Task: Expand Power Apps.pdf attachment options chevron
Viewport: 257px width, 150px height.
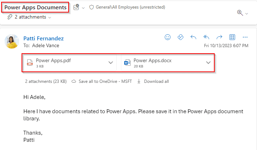Action: pos(111,62)
